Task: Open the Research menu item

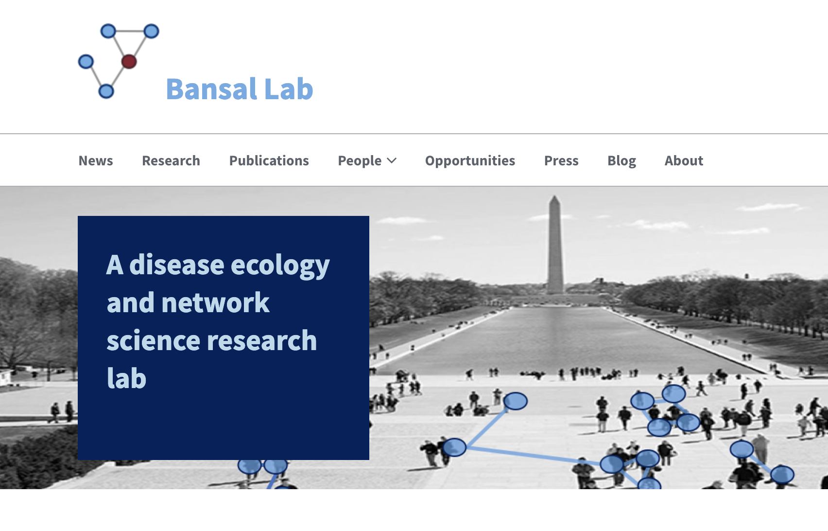Action: 171,160
